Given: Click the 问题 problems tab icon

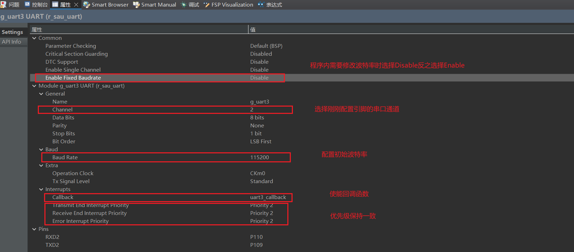Looking at the screenshot, I should coord(4,5).
